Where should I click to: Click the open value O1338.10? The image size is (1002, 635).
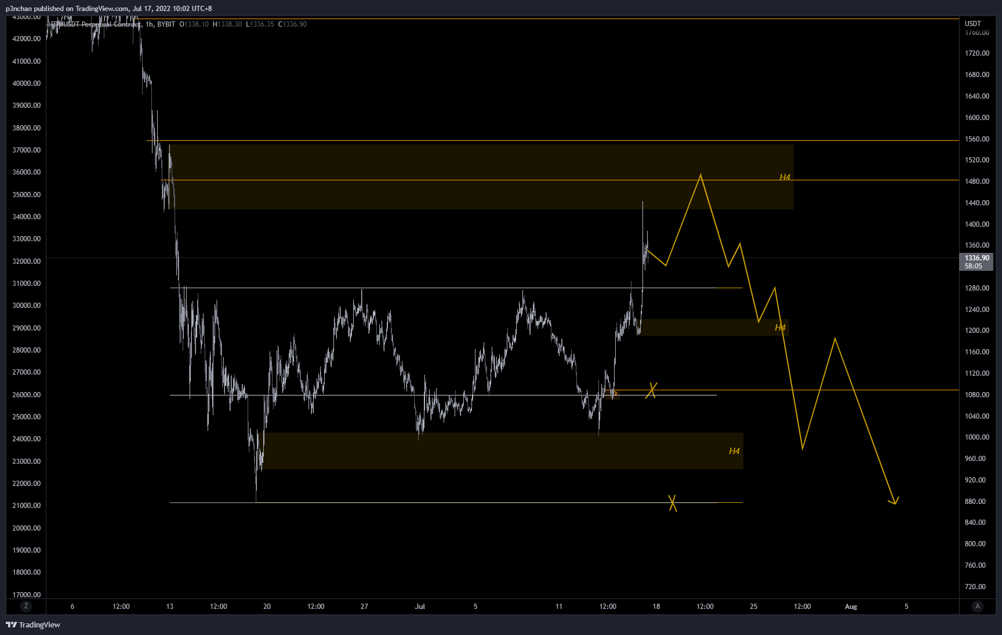(194, 24)
